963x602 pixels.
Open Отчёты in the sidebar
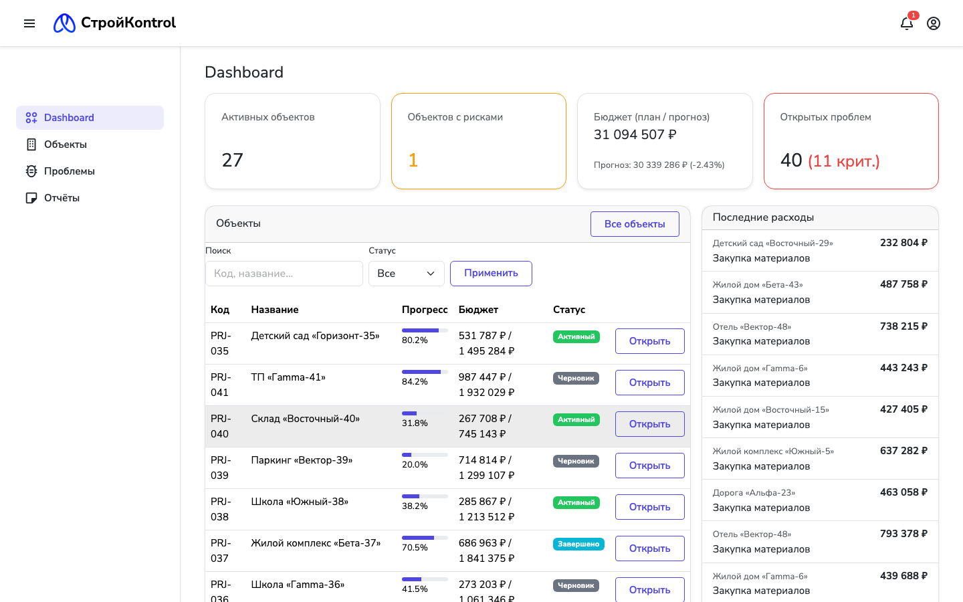pyautogui.click(x=90, y=198)
